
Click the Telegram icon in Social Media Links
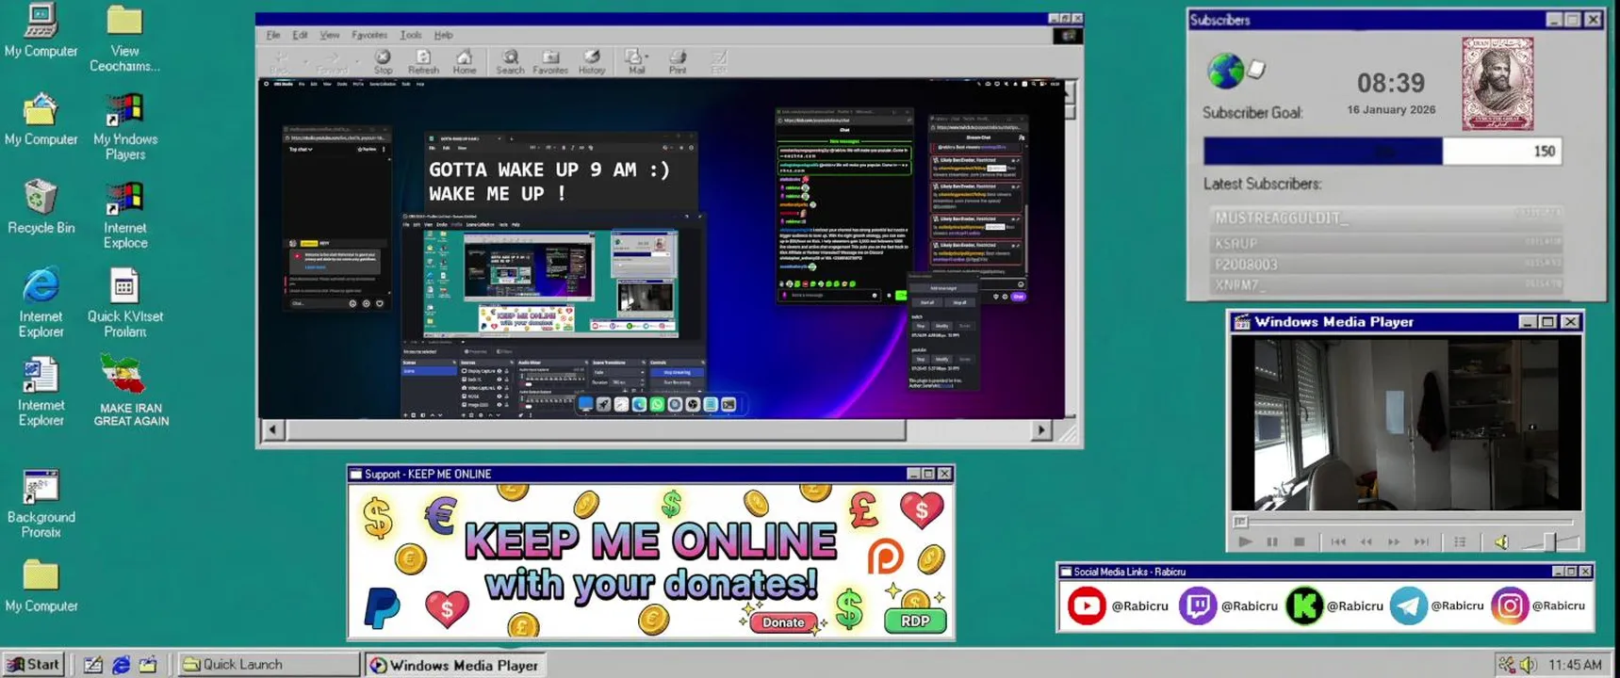point(1408,605)
